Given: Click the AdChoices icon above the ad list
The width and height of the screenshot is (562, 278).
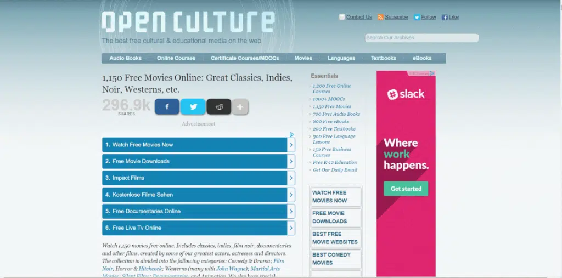Looking at the screenshot, I should coord(292,135).
